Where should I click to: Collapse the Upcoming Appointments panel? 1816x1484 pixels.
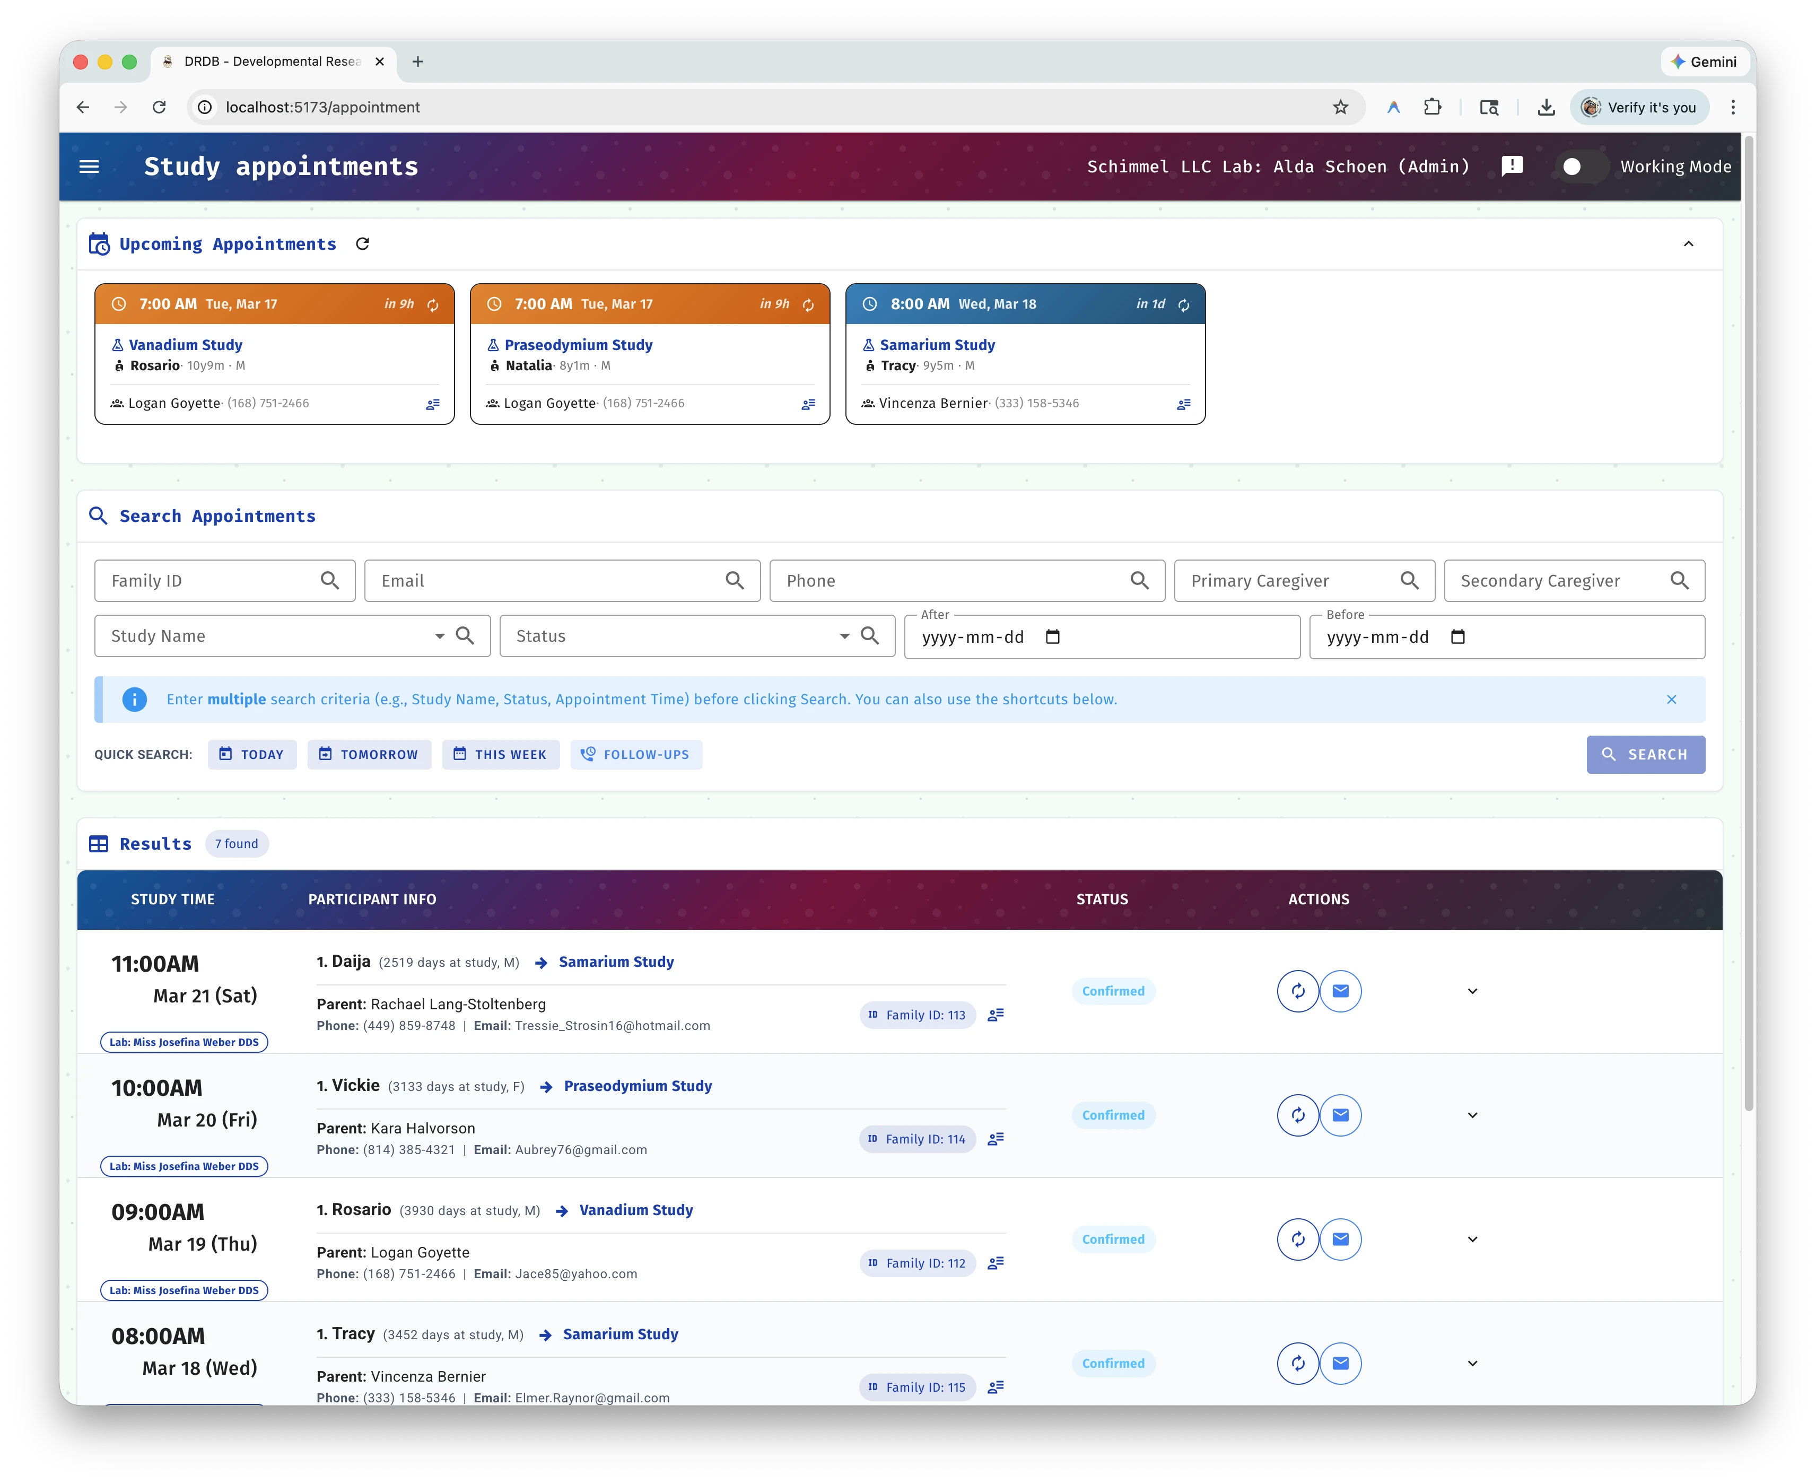1688,243
